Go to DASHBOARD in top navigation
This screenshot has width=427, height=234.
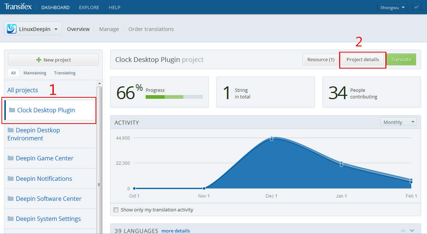[x=55, y=7]
